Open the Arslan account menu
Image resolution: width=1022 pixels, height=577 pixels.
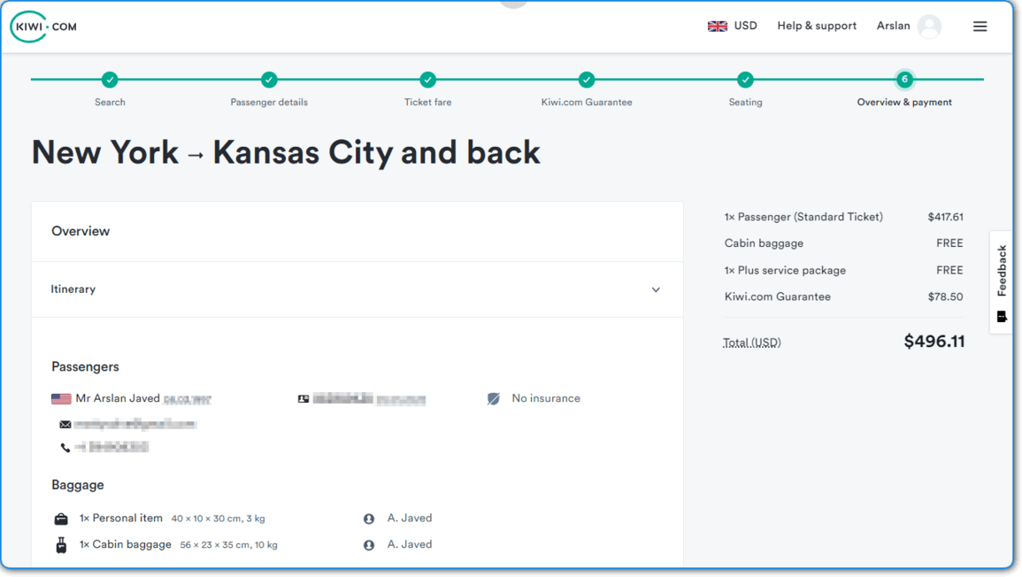tap(893, 26)
